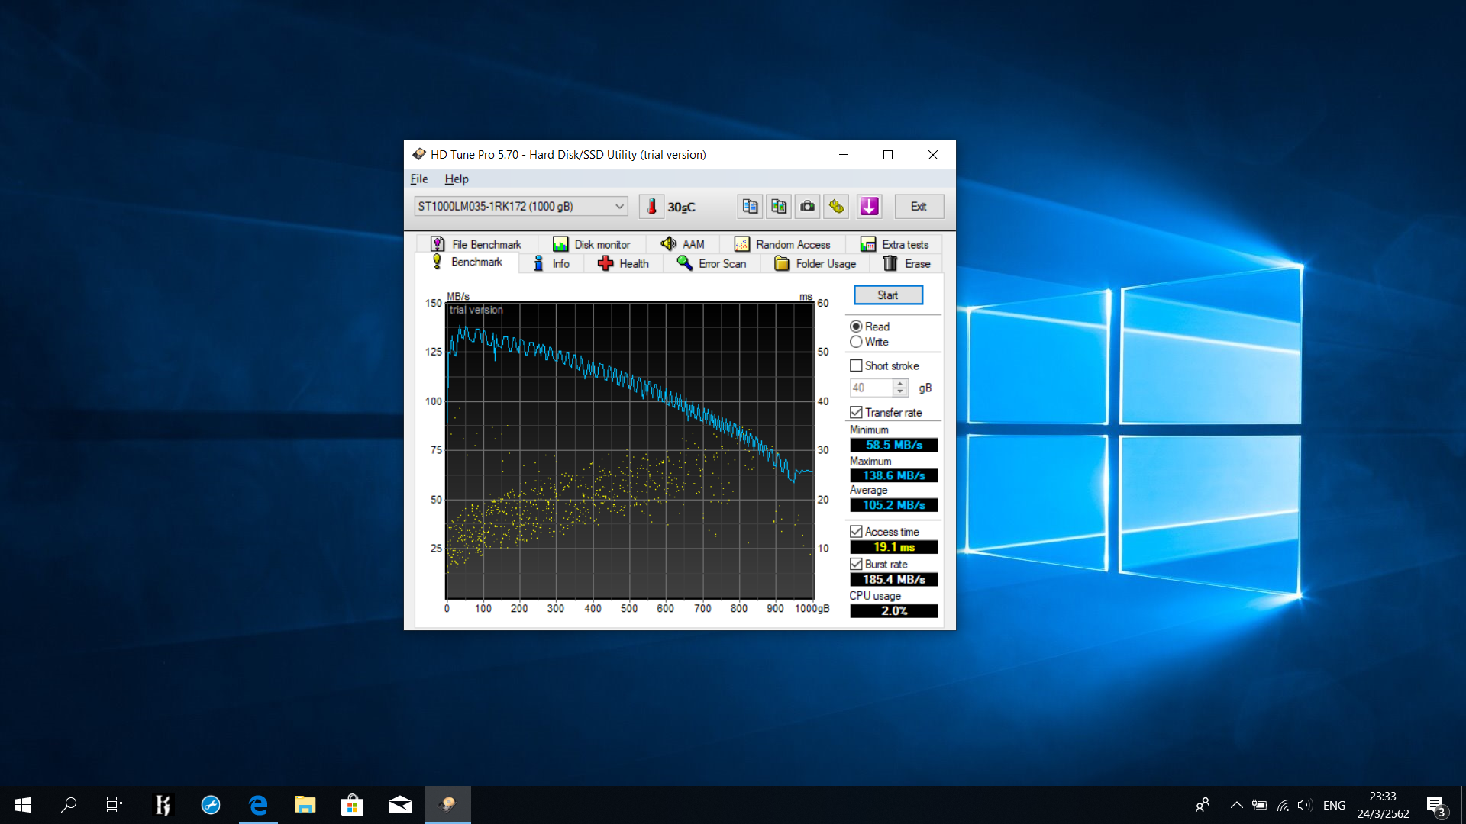The width and height of the screenshot is (1466, 824).
Task: Open the blue circular taskbar app
Action: pyautogui.click(x=211, y=805)
